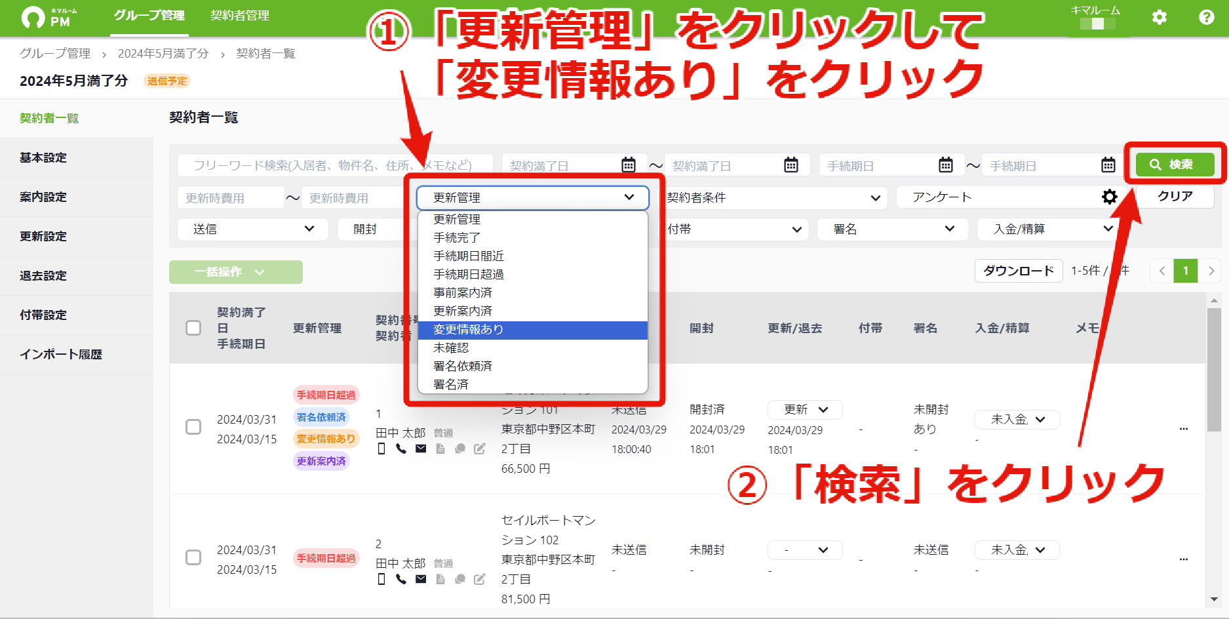Click the PM logo icon

click(33, 17)
